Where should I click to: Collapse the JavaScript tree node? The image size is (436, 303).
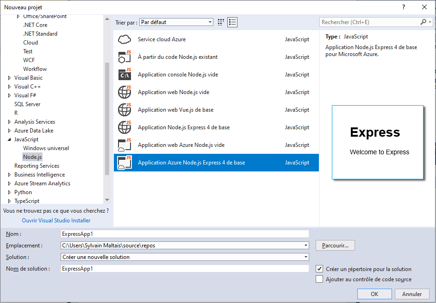tap(9, 139)
